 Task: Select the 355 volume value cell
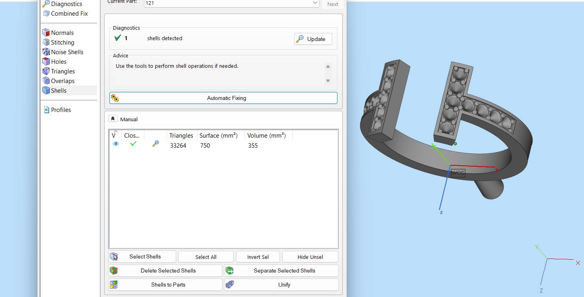(x=253, y=146)
